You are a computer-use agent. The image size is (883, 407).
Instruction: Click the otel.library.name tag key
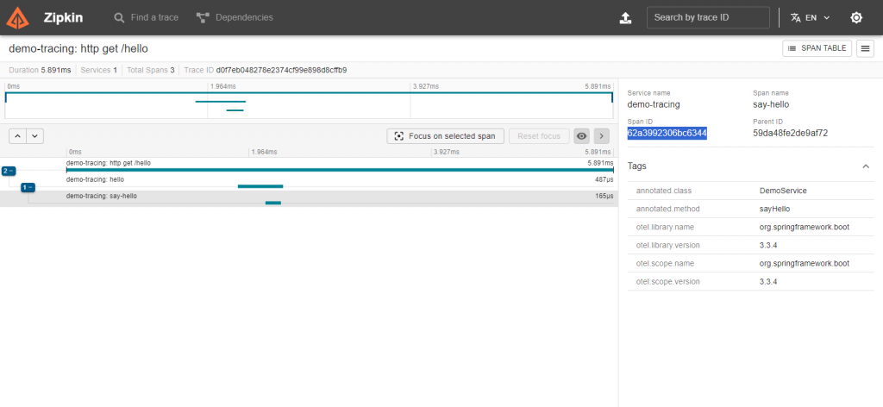point(665,227)
